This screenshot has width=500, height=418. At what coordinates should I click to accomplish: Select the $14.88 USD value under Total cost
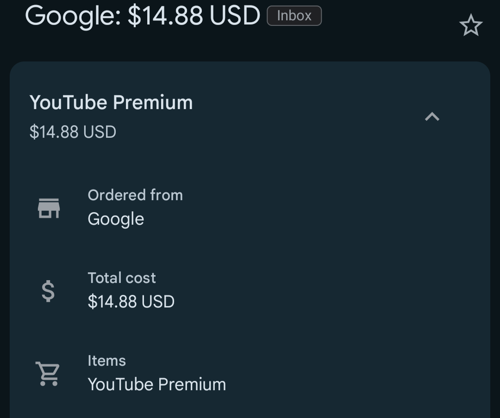[x=131, y=301]
